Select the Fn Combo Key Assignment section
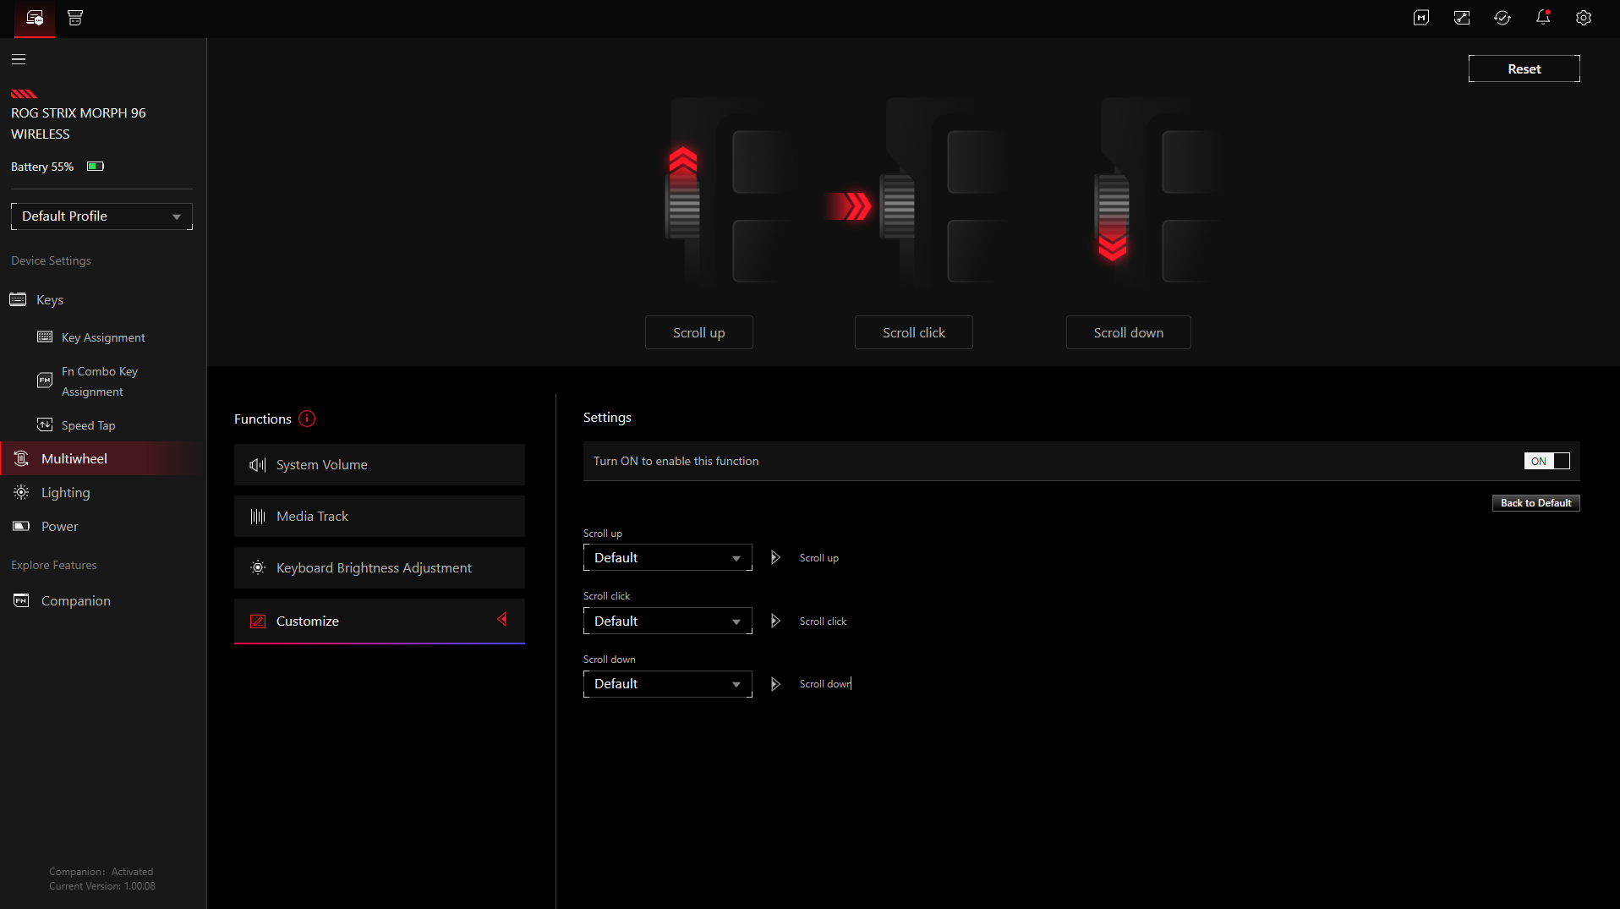This screenshot has width=1620, height=909. click(x=99, y=381)
